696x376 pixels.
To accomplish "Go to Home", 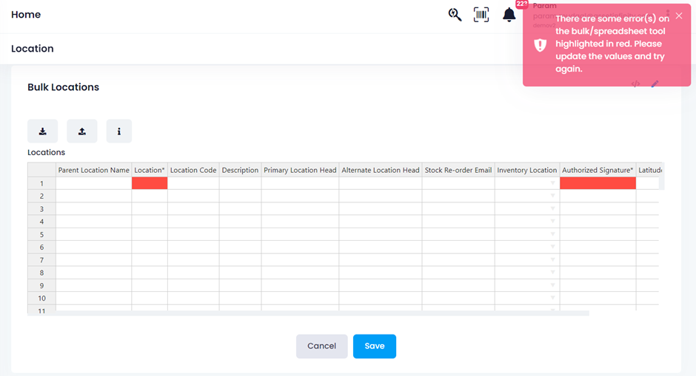I will pyautogui.click(x=26, y=15).
